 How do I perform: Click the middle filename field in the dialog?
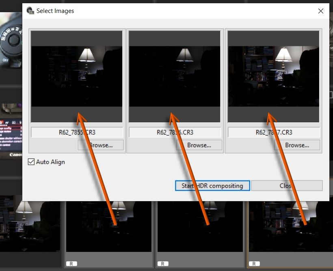pos(175,132)
